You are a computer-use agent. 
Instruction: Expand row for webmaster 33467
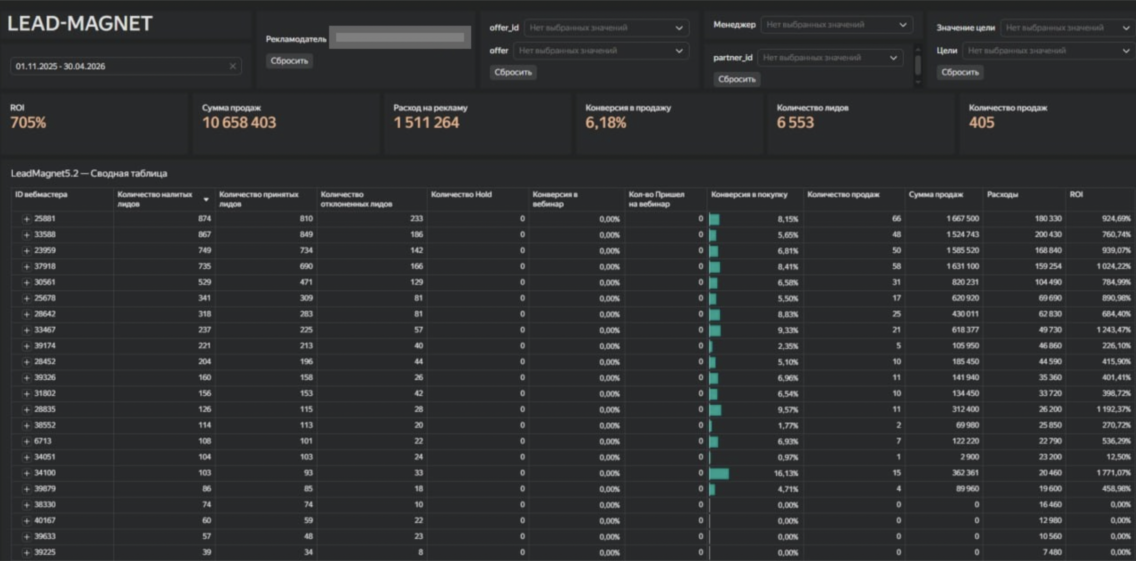[26, 330]
